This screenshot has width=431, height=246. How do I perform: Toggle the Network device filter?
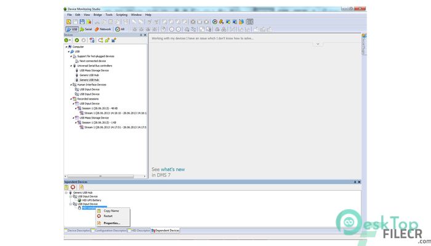tap(103, 29)
